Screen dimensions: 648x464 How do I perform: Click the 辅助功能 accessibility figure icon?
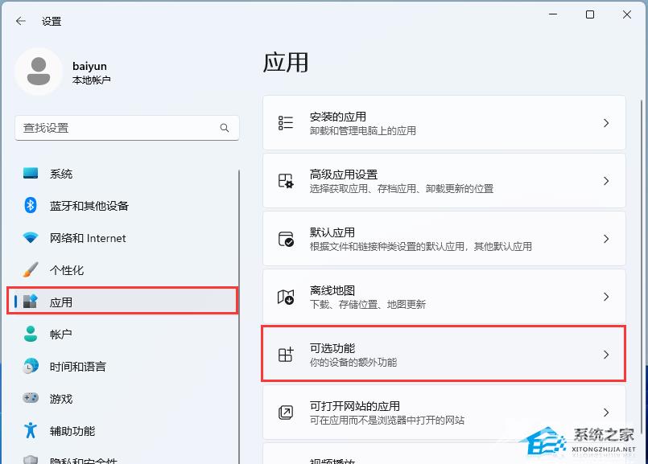(31, 430)
